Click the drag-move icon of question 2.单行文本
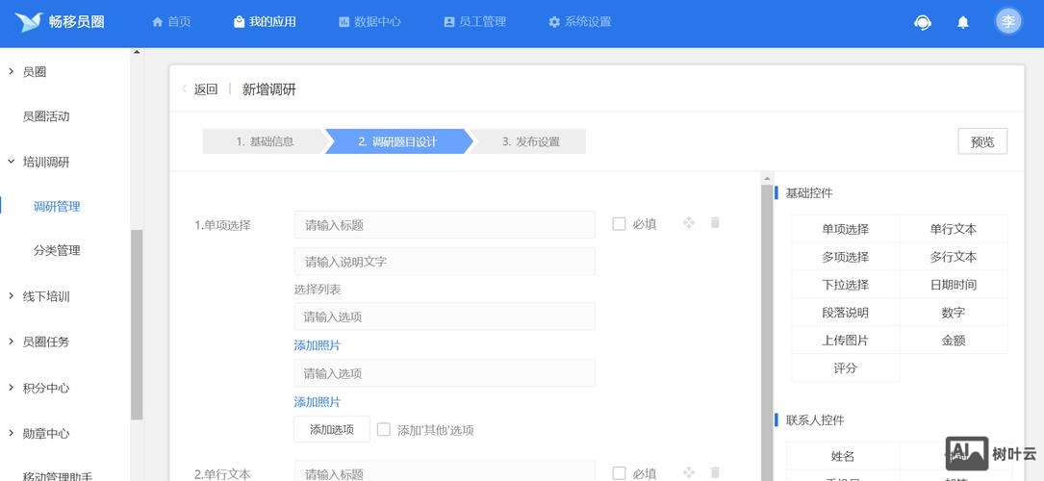Screen dimensions: 1044x481 [689, 472]
